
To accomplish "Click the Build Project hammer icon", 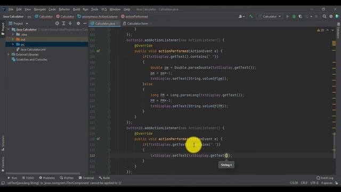I will [251, 17].
